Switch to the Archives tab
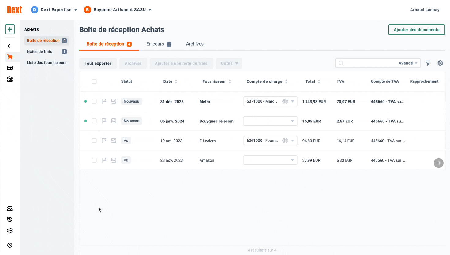The image size is (450, 255). pyautogui.click(x=195, y=44)
